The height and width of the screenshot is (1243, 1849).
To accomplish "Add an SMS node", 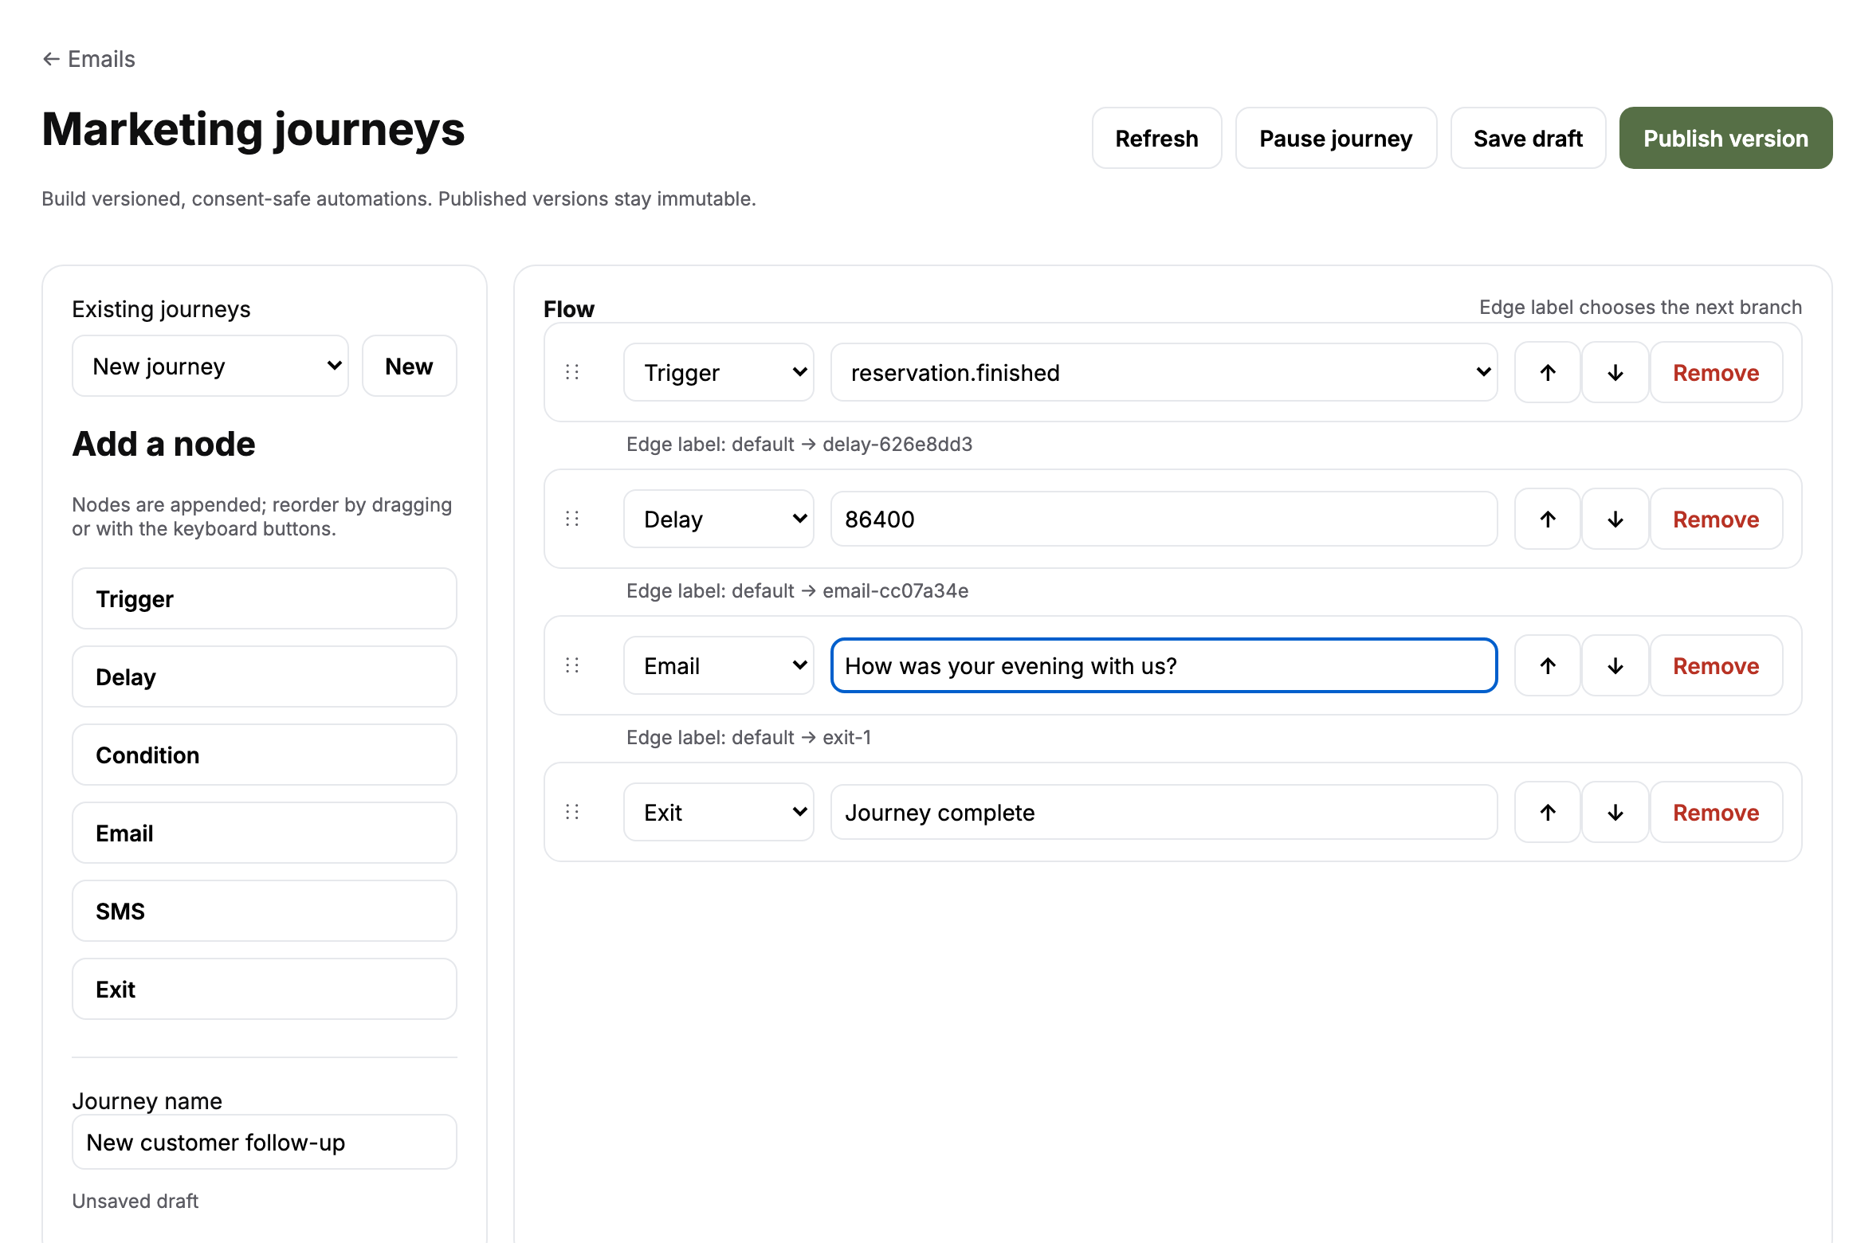I will [265, 911].
